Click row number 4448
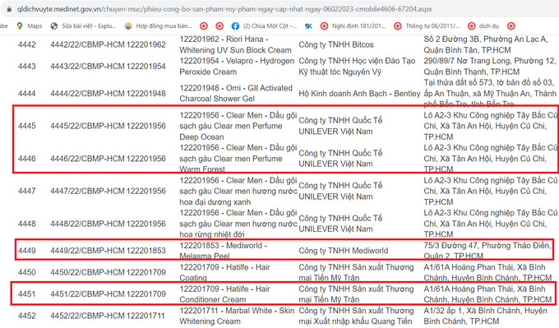 27,224
